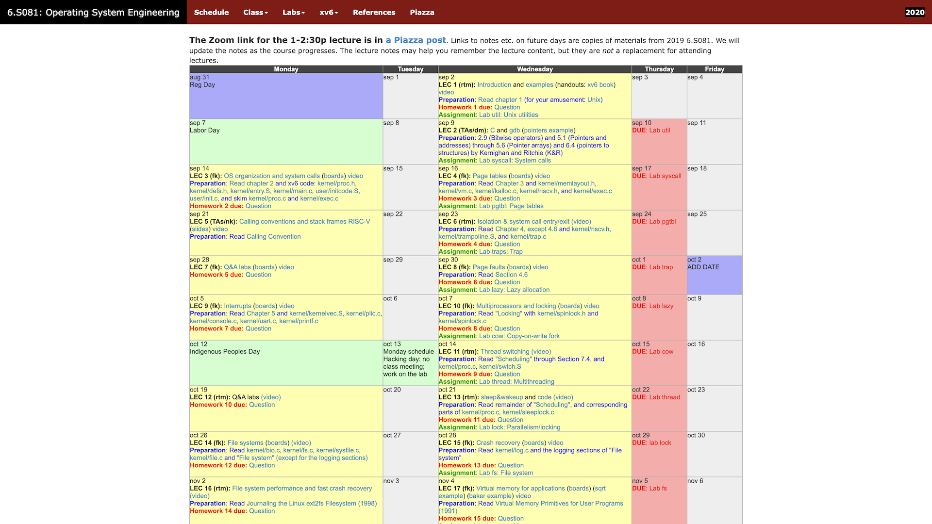The height and width of the screenshot is (524, 932).
Task: Click the 6.S081 Operating System Engineering title
Action: tap(93, 12)
